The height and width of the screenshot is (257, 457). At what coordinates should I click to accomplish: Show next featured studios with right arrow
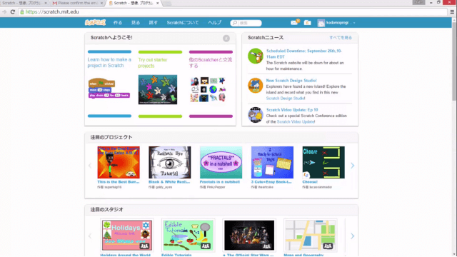tap(352, 236)
